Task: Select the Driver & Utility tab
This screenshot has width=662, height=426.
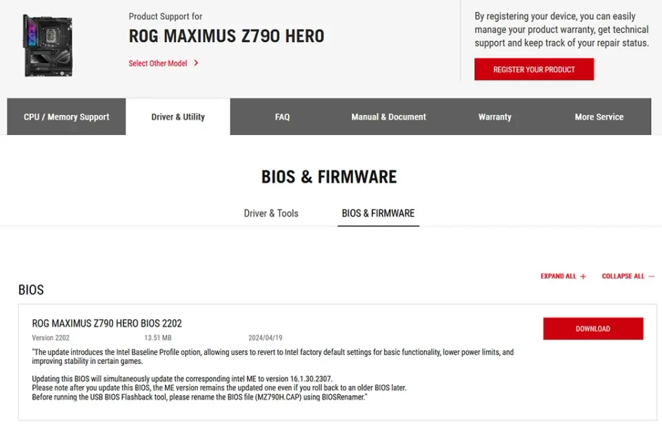Action: click(x=178, y=117)
